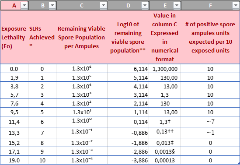Image resolution: width=240 pixels, height=165 pixels.
Task: Click spore population cell 1.3x10⁻²
Action: coord(82,143)
